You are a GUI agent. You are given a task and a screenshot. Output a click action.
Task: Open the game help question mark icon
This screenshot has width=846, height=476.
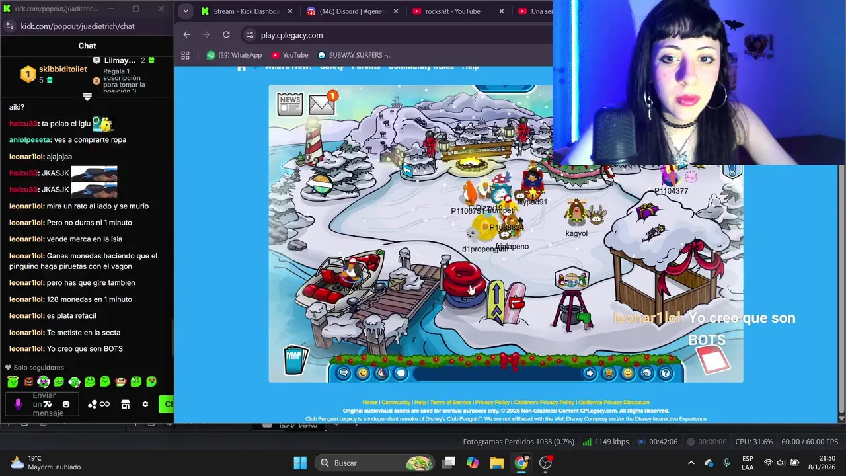[666, 373]
